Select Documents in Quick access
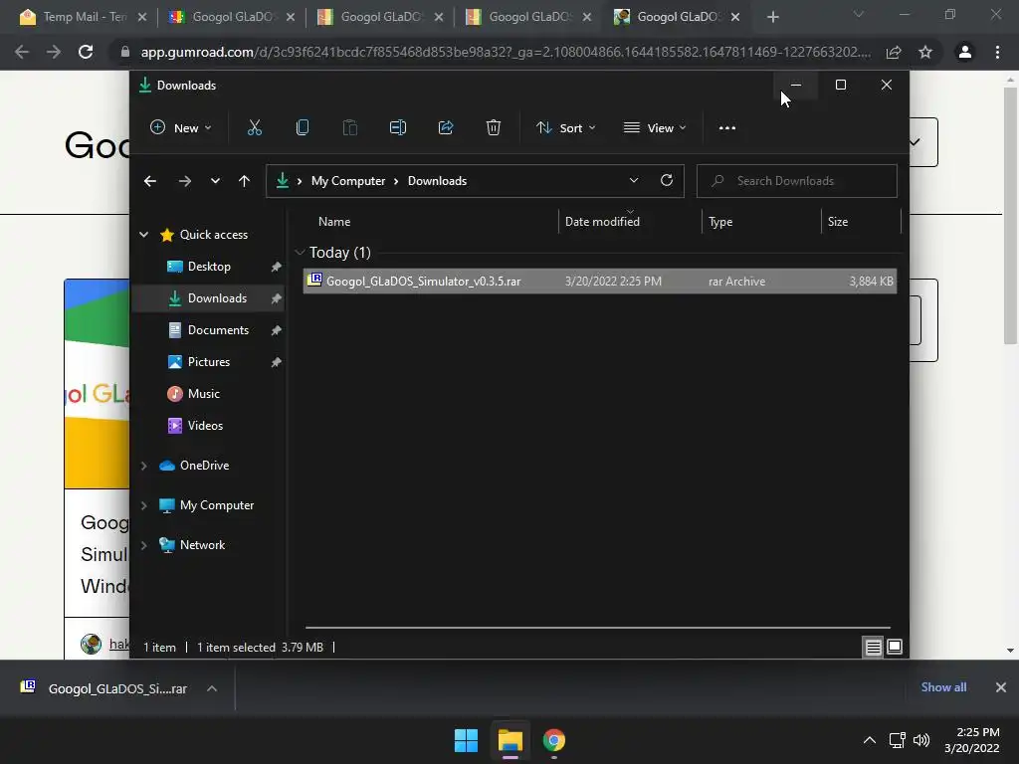This screenshot has height=764, width=1019. coord(209,330)
